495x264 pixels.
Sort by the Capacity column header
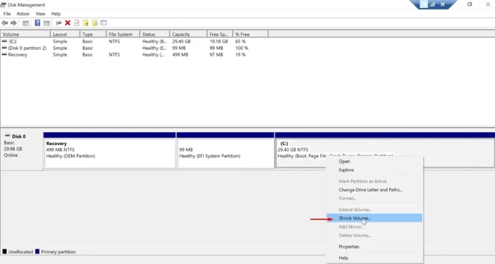(189, 34)
